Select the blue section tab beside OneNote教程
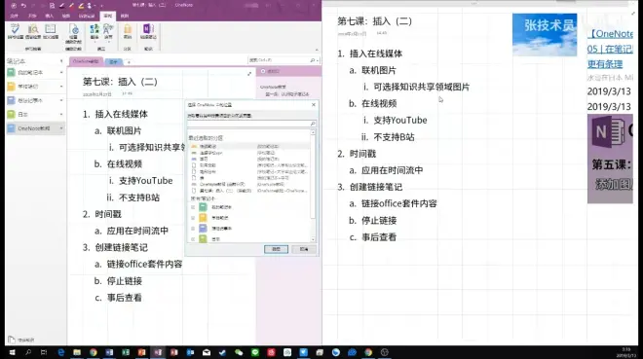The width and height of the screenshot is (643, 359). [114, 62]
